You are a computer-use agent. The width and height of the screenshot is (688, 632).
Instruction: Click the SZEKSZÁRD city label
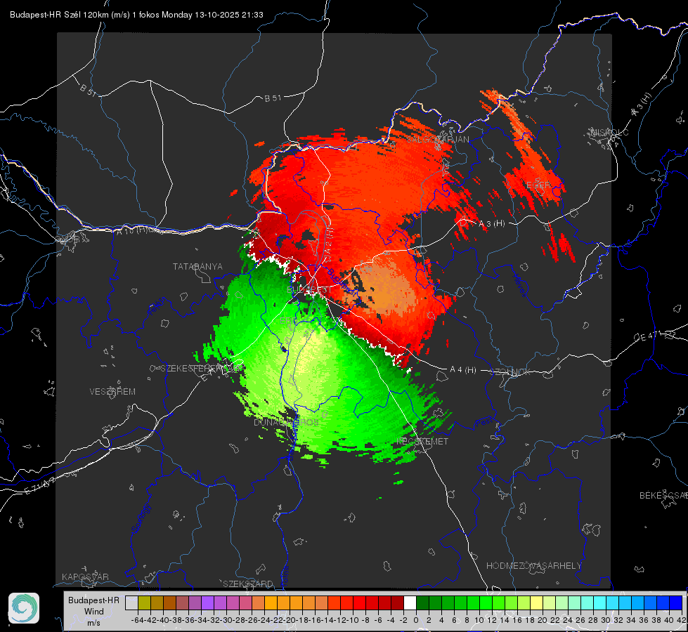(248, 584)
